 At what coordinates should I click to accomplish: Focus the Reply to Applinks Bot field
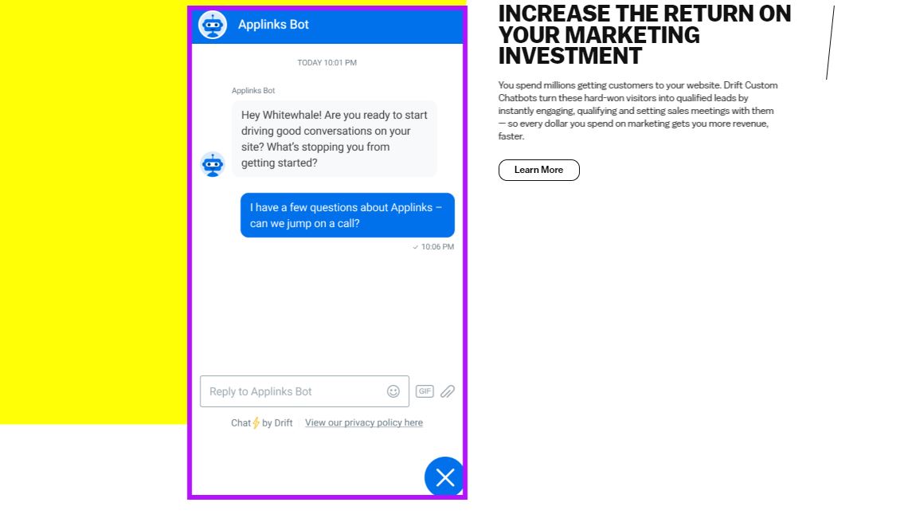[x=304, y=391]
